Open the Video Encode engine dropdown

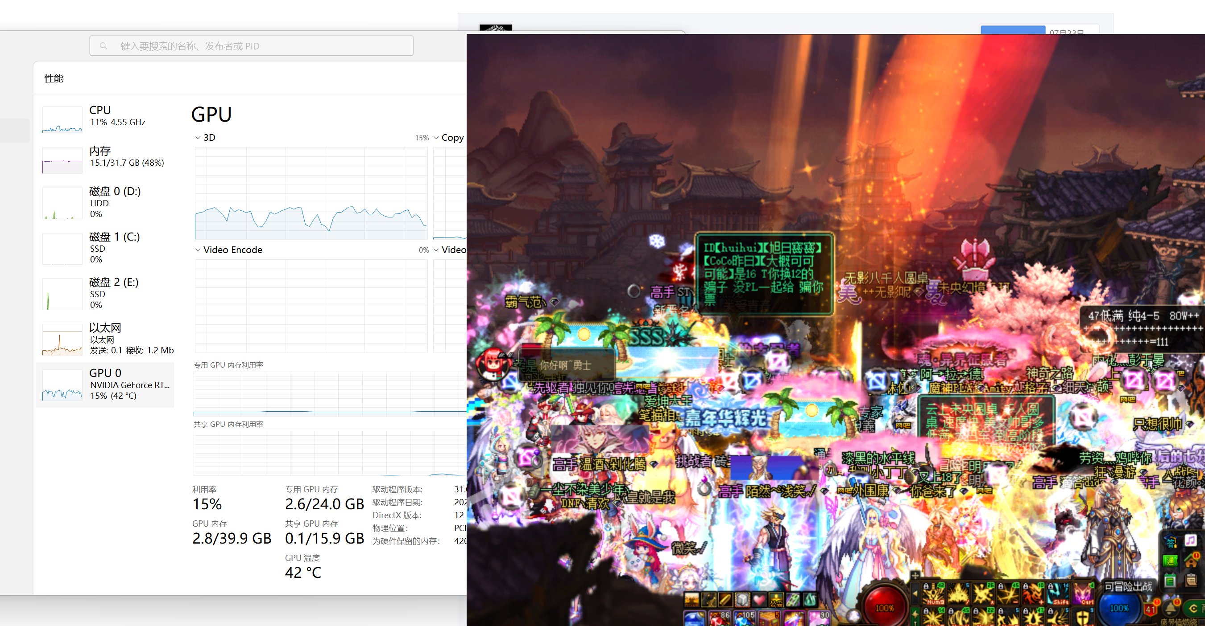click(197, 250)
